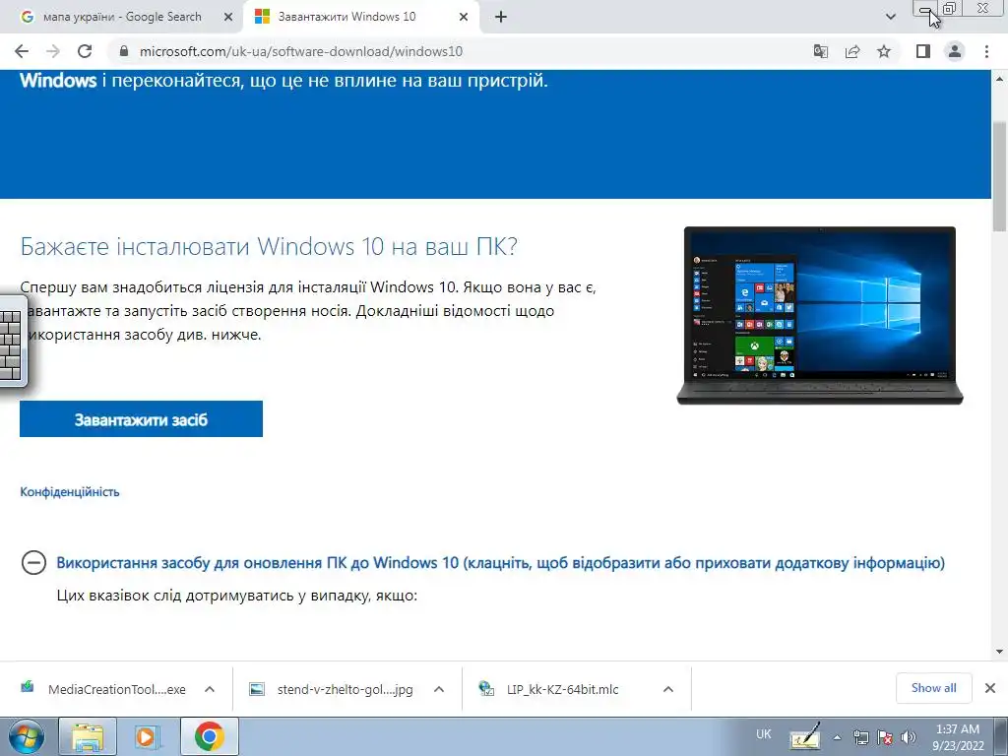Click the page vertical scrollbar thumb
This screenshot has width=1008, height=756.
[1000, 175]
